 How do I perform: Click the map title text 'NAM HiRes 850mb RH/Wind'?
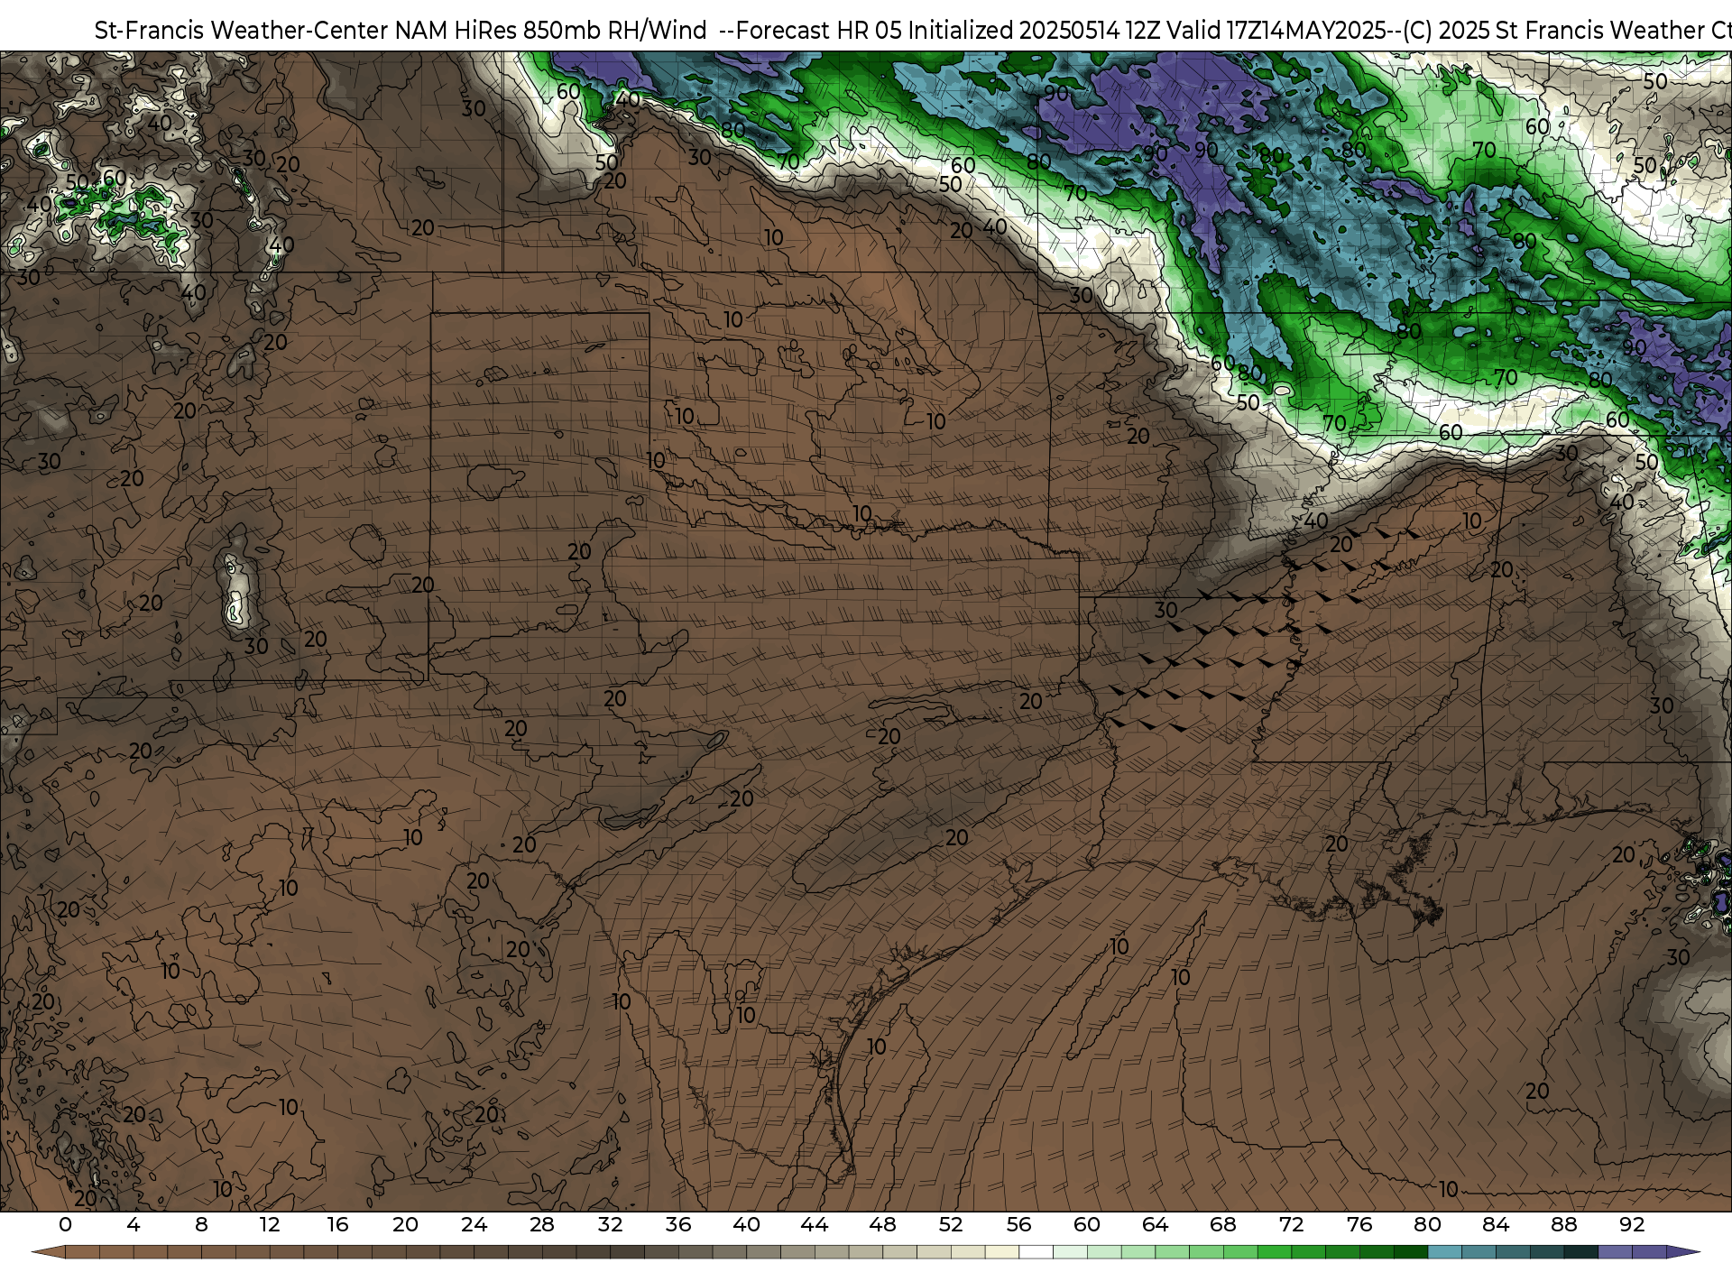550,31
